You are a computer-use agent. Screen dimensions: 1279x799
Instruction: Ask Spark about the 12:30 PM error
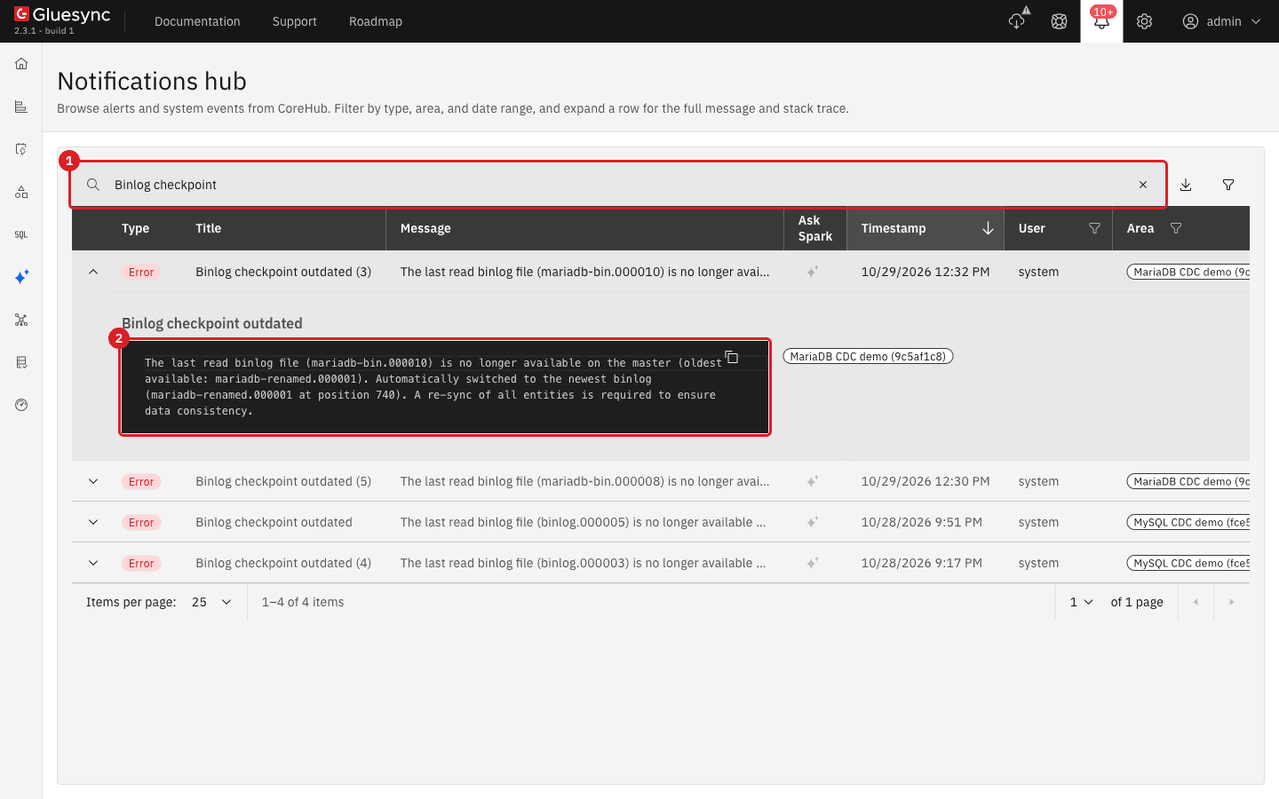tap(813, 481)
